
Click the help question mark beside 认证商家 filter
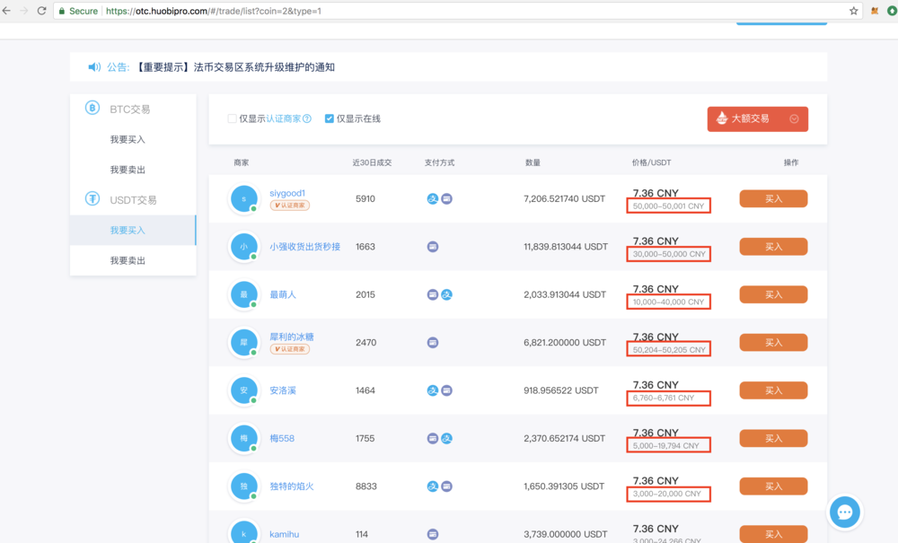305,118
